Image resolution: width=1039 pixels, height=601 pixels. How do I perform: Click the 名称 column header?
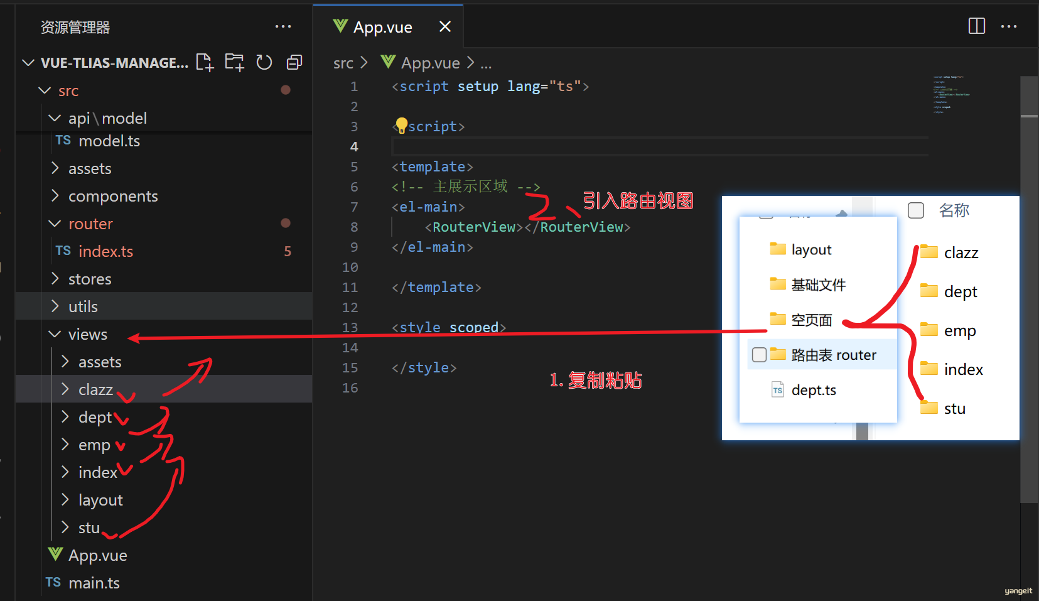click(x=954, y=210)
